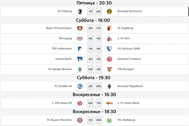Click the Hertha Berlin flag logo

pos(80,59)
